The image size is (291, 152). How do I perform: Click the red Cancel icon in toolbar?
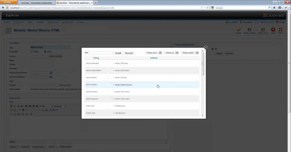tap(273, 30)
